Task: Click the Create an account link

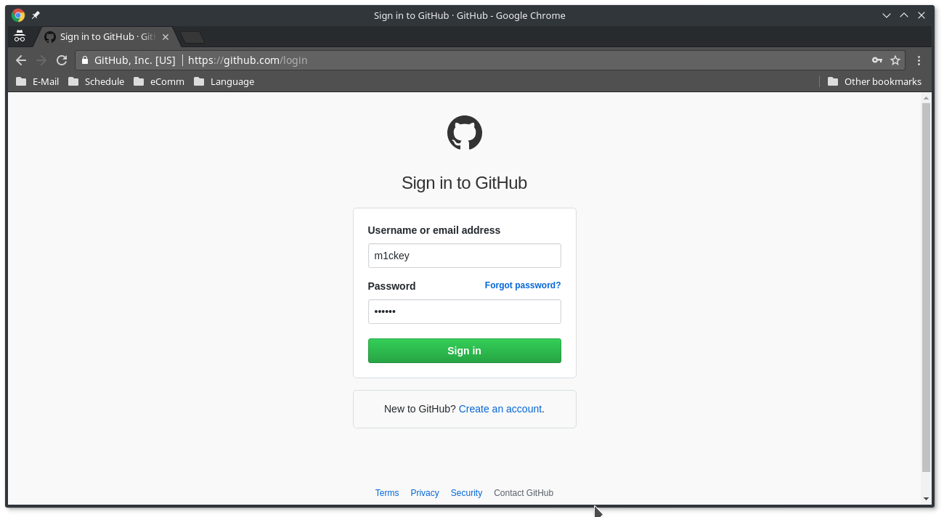Action: pyautogui.click(x=500, y=409)
